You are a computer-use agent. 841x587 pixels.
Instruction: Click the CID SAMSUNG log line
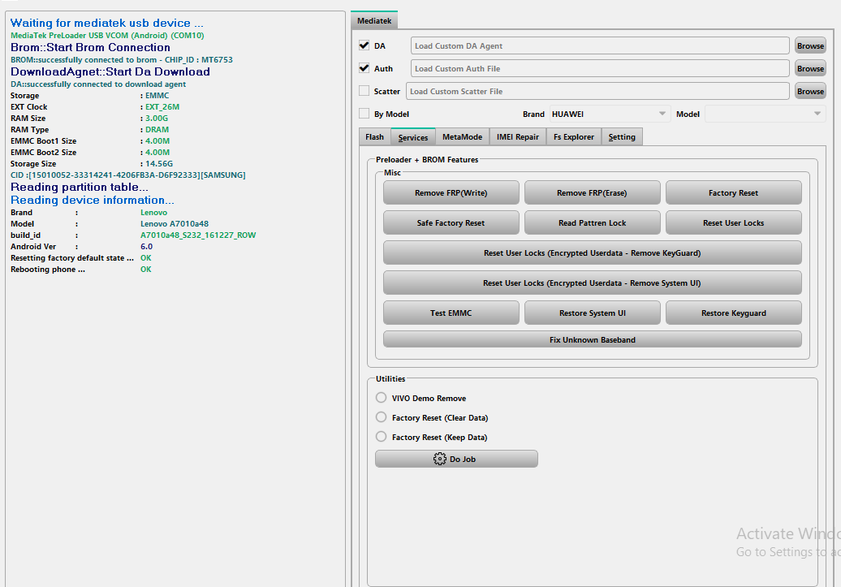tap(127, 175)
